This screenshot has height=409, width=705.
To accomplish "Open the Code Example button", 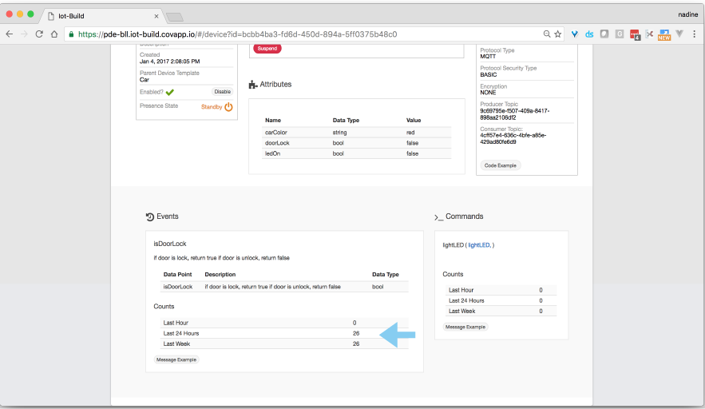I will click(501, 165).
